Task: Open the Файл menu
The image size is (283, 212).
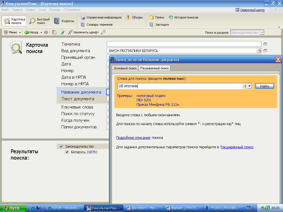Action: (x=5, y=10)
